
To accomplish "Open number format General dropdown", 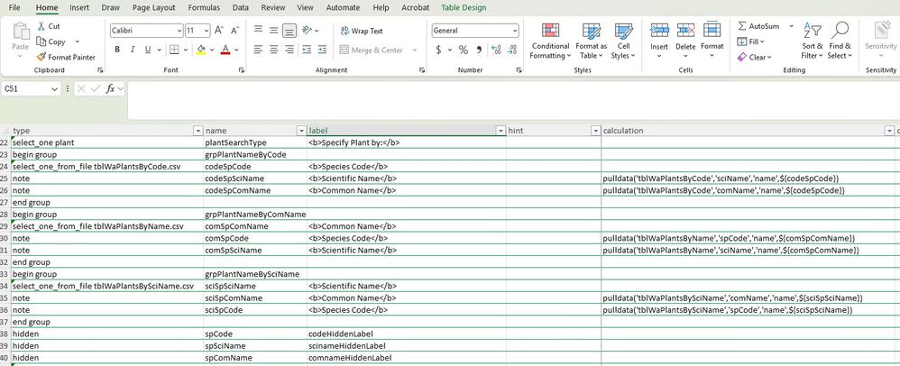I will [x=514, y=31].
